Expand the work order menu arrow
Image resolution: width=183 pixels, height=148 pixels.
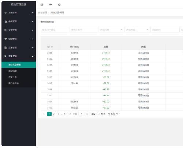(x=33, y=48)
